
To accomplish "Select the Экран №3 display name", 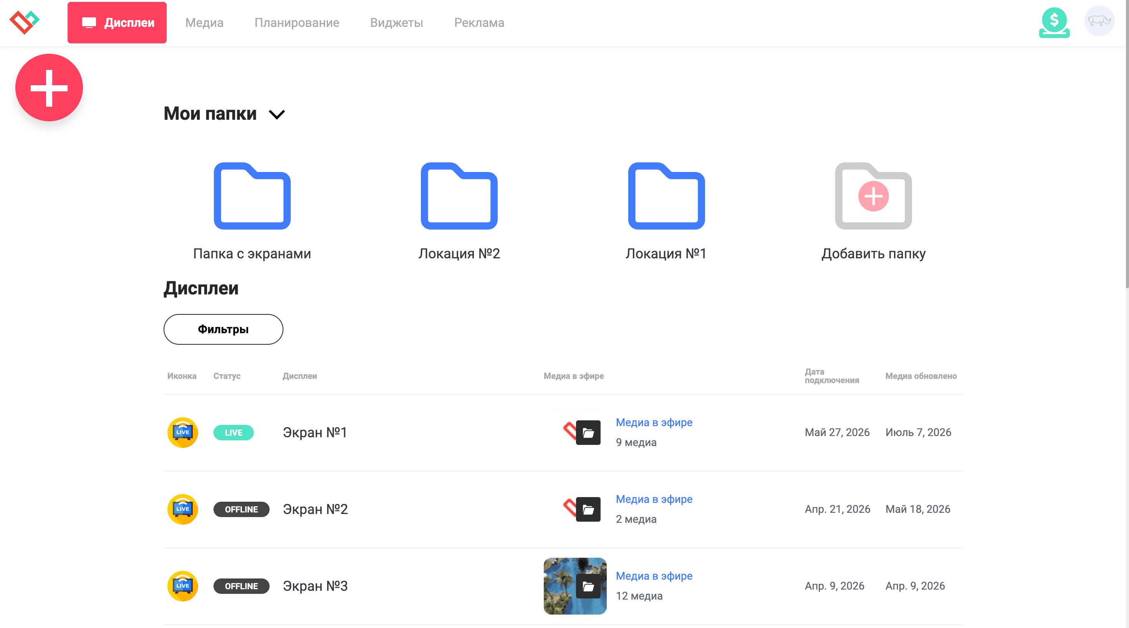I will pyautogui.click(x=315, y=585).
